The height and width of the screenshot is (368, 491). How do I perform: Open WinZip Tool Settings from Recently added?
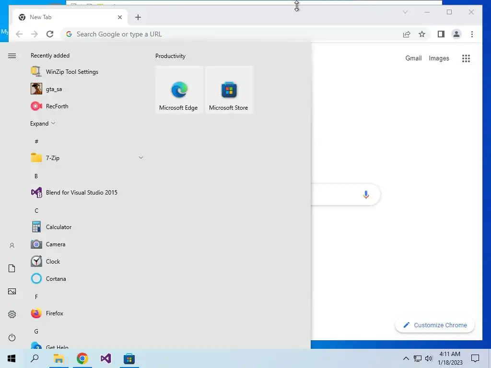click(x=87, y=72)
